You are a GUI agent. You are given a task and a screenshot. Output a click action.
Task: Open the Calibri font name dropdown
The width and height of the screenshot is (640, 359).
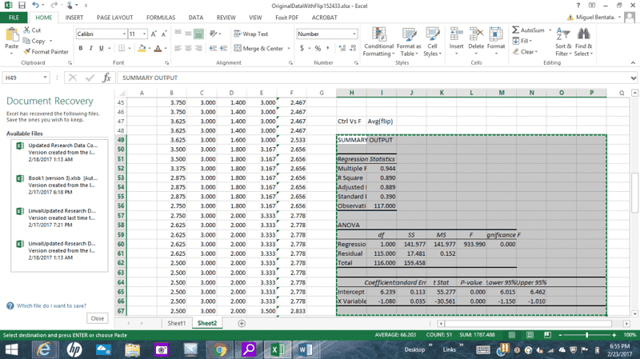coord(124,34)
